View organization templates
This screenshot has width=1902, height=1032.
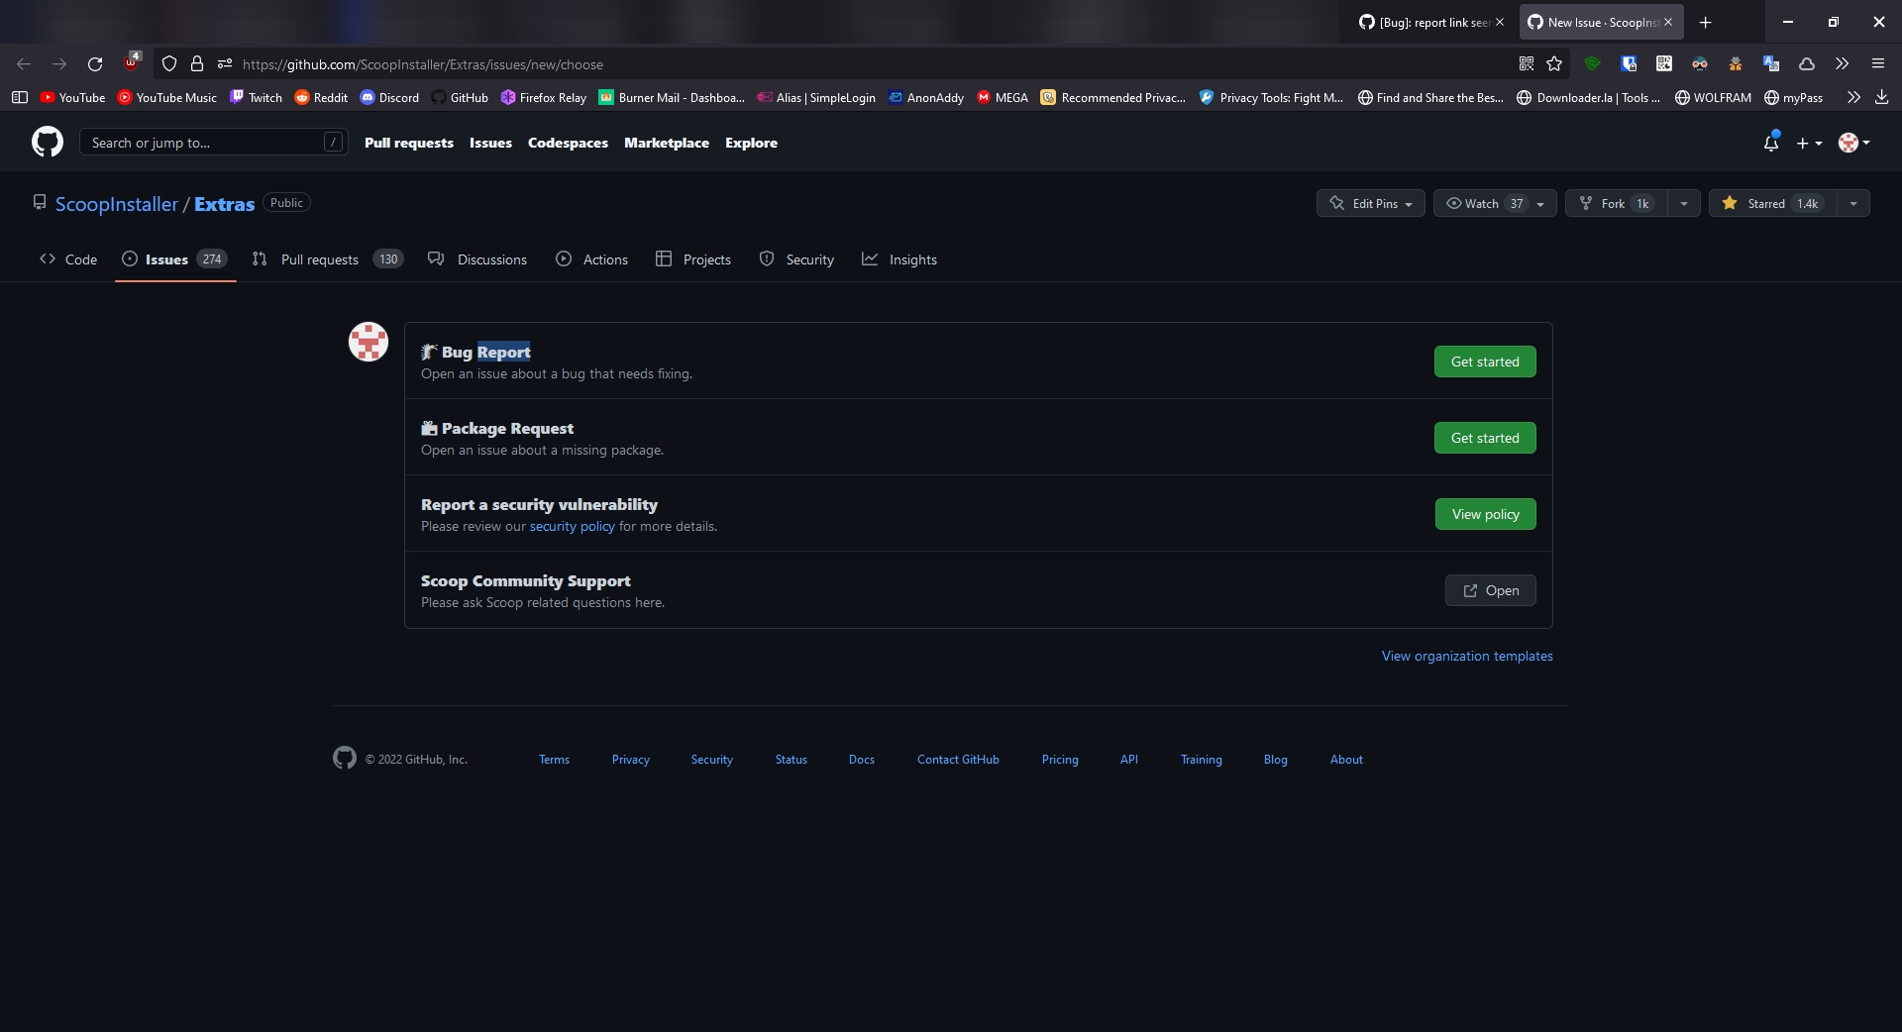pyautogui.click(x=1466, y=656)
